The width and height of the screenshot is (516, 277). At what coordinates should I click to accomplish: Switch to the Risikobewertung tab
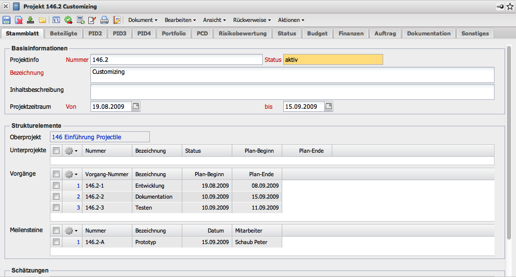(x=243, y=33)
